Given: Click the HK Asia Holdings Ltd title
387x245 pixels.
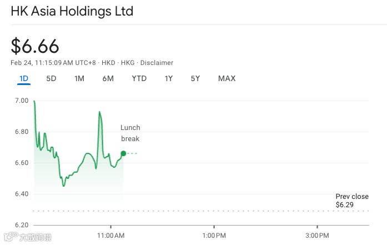Looking at the screenshot, I should click(72, 11).
